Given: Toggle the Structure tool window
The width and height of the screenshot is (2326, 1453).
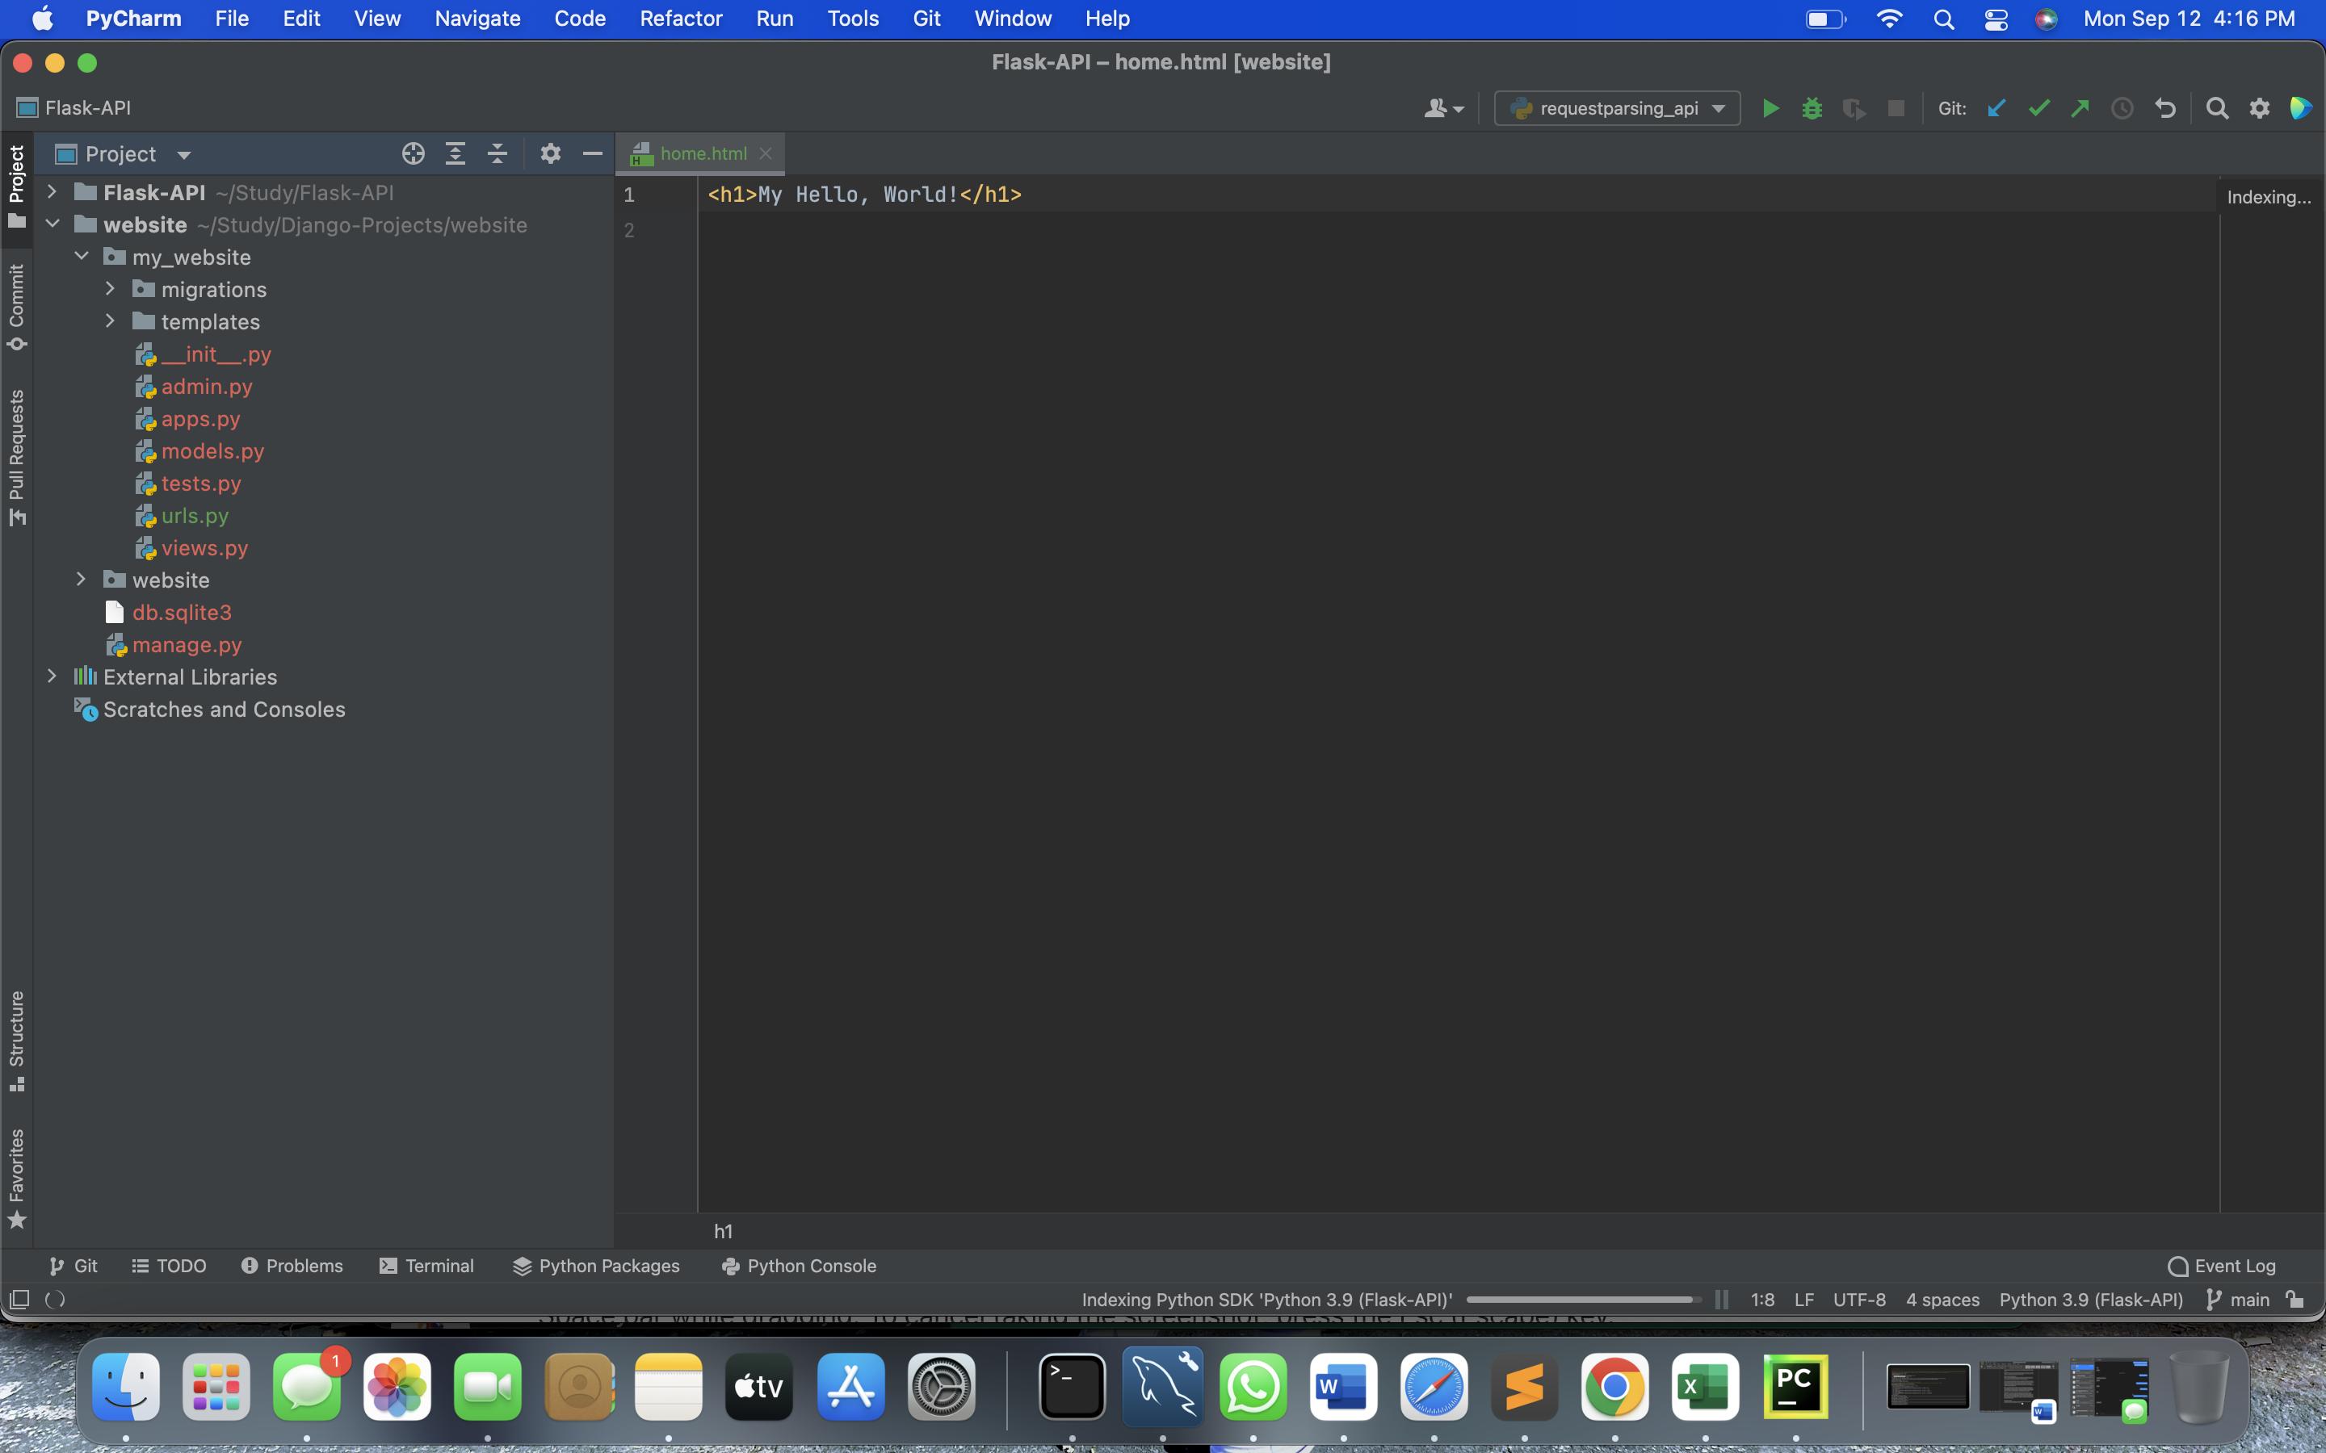Looking at the screenshot, I should (x=16, y=1041).
